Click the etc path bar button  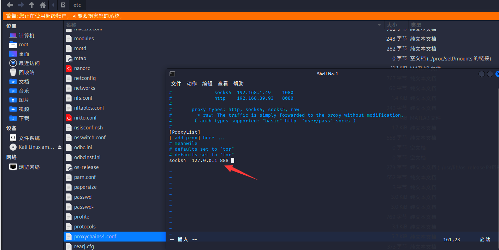77,5
